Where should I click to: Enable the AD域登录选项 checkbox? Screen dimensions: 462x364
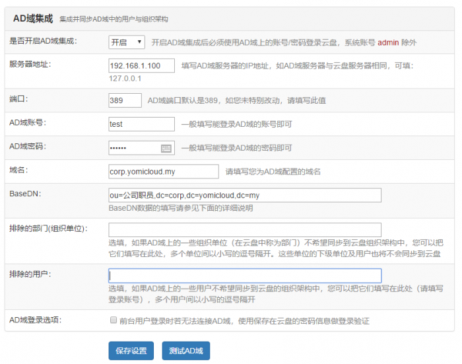[114, 320]
